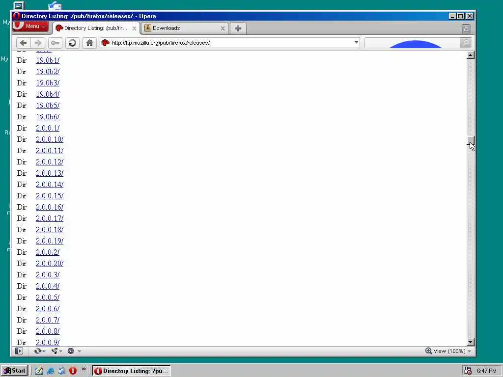Select the Directory Listing tab
This screenshot has height=377, width=503.
96,28
